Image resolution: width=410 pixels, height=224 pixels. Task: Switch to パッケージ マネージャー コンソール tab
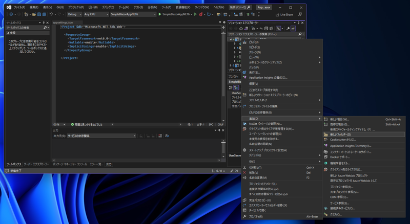click(x=70, y=164)
